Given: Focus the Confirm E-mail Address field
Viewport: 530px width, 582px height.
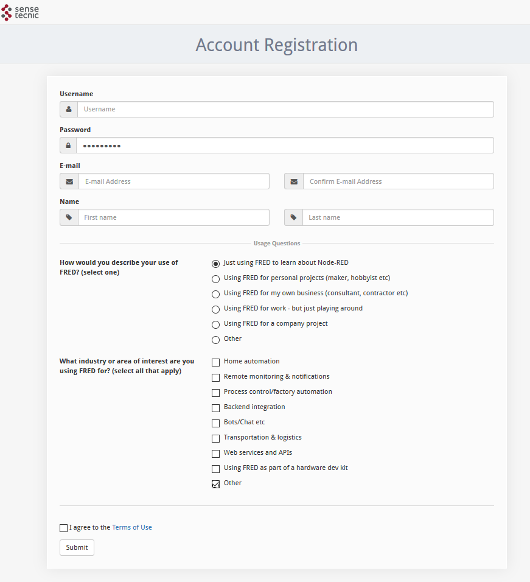Looking at the screenshot, I should 399,181.
